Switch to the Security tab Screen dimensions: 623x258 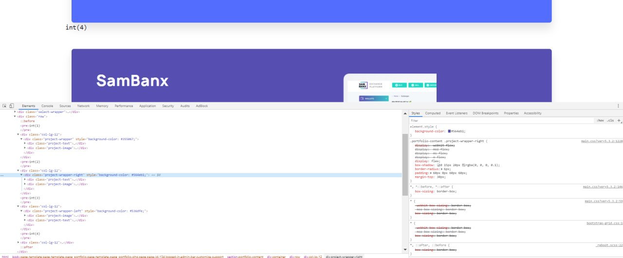point(168,106)
